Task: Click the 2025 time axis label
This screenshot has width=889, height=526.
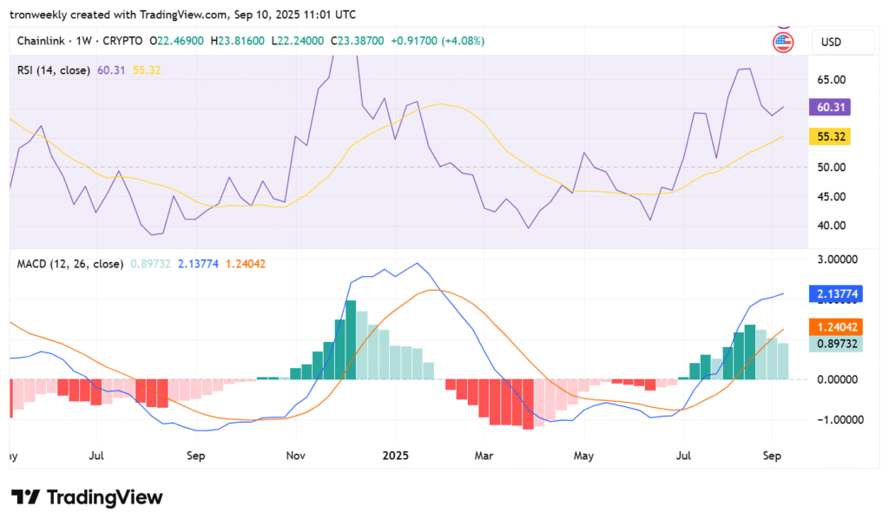Action: click(x=395, y=456)
